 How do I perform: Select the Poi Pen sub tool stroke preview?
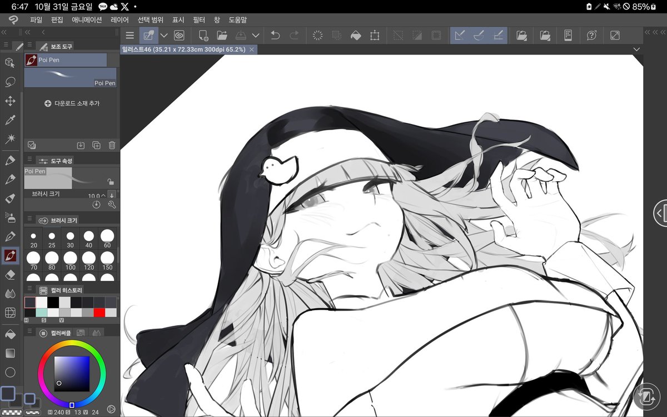(x=71, y=77)
